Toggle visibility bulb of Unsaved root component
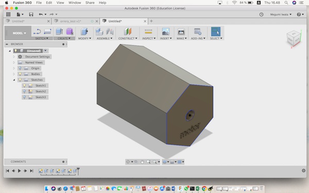This screenshot has width=309, height=193. [x=15, y=51]
